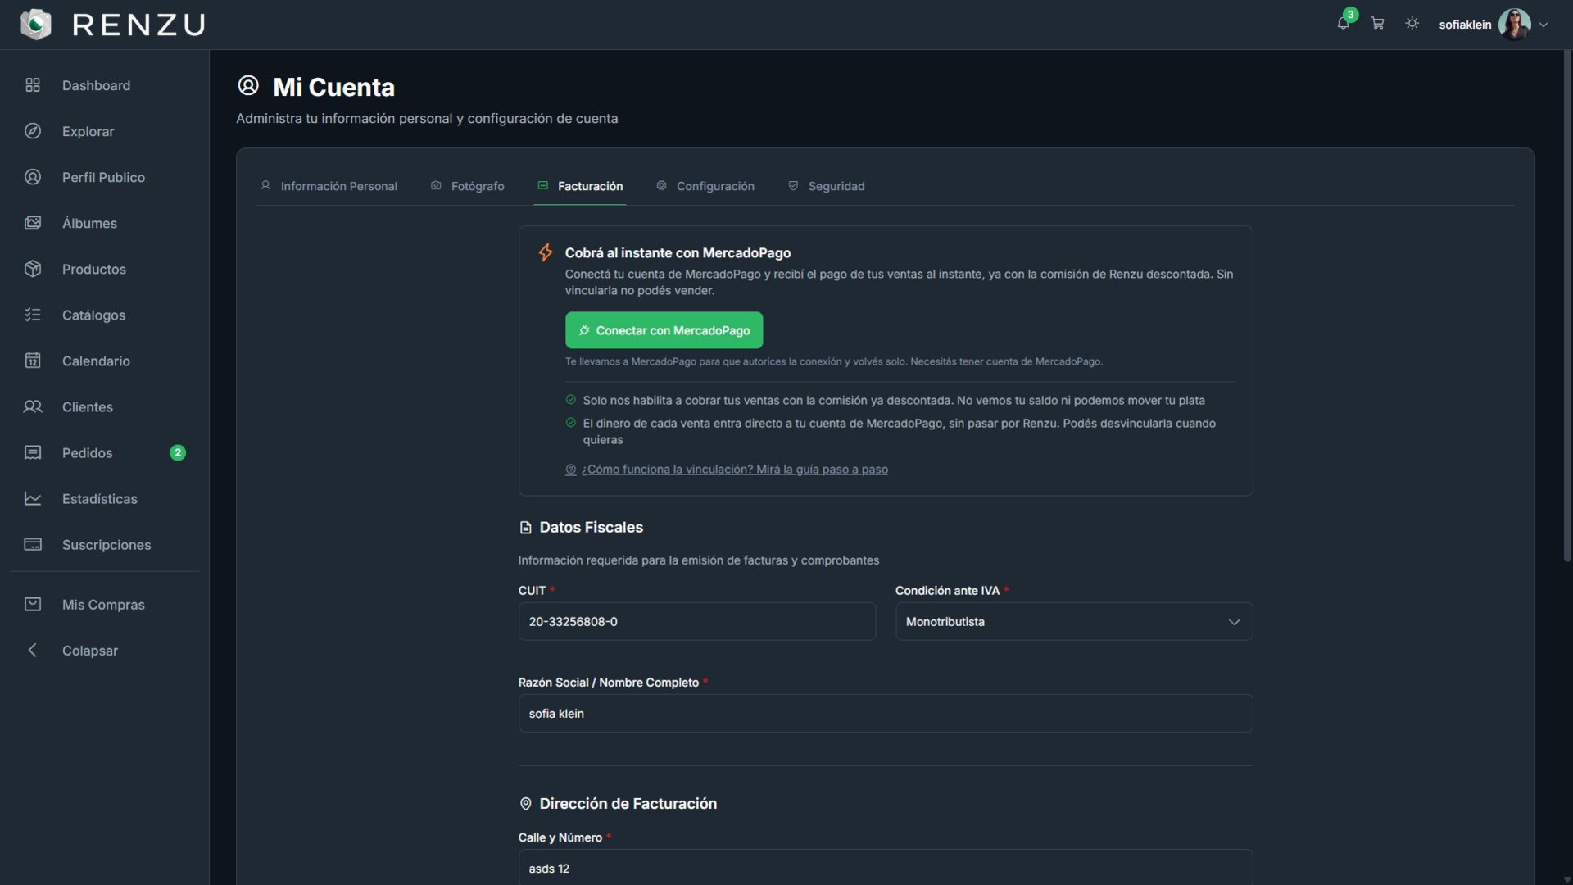Toggle light theme with sun icon
The height and width of the screenshot is (885, 1573).
[1412, 24]
